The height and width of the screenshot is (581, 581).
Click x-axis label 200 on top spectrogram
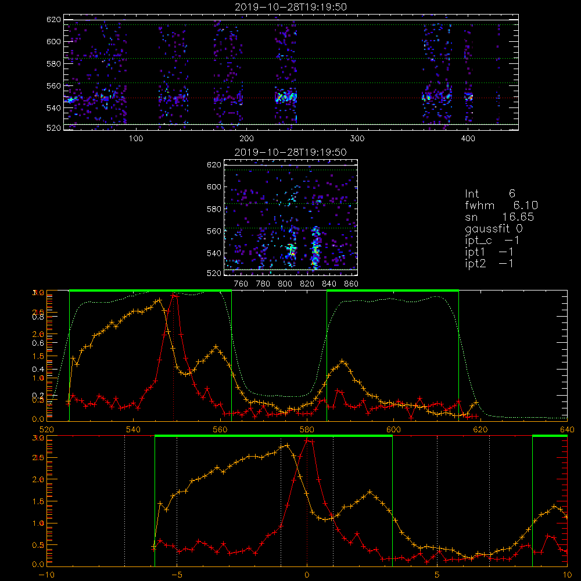(246, 139)
